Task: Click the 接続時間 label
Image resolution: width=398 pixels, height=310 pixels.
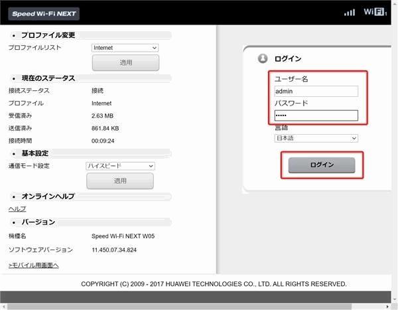Action: (21, 141)
